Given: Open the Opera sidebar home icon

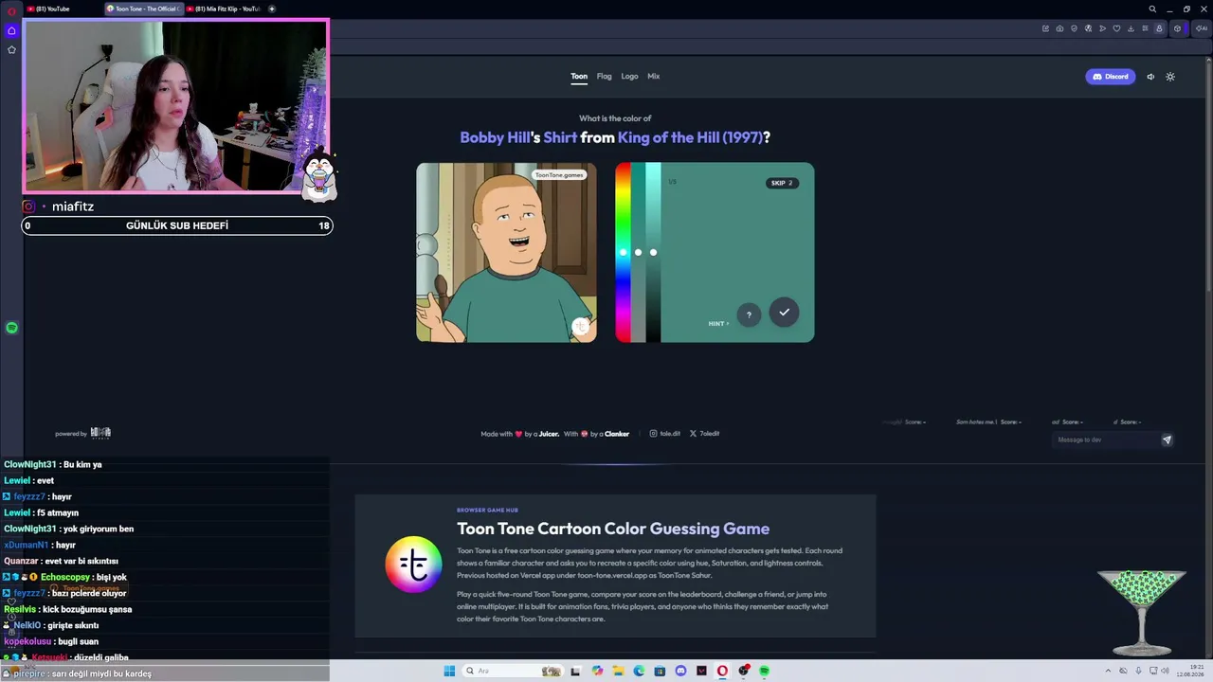Looking at the screenshot, I should click(x=11, y=30).
